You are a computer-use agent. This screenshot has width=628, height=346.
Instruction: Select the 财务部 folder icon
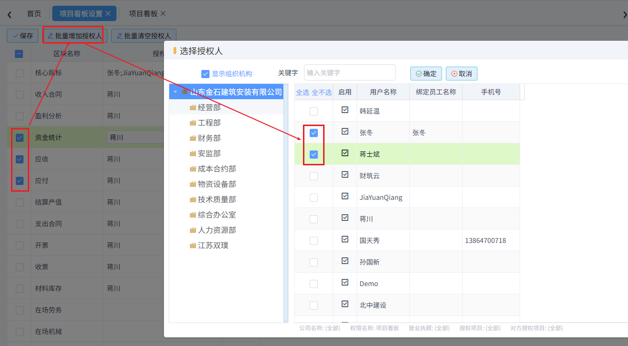(x=193, y=138)
